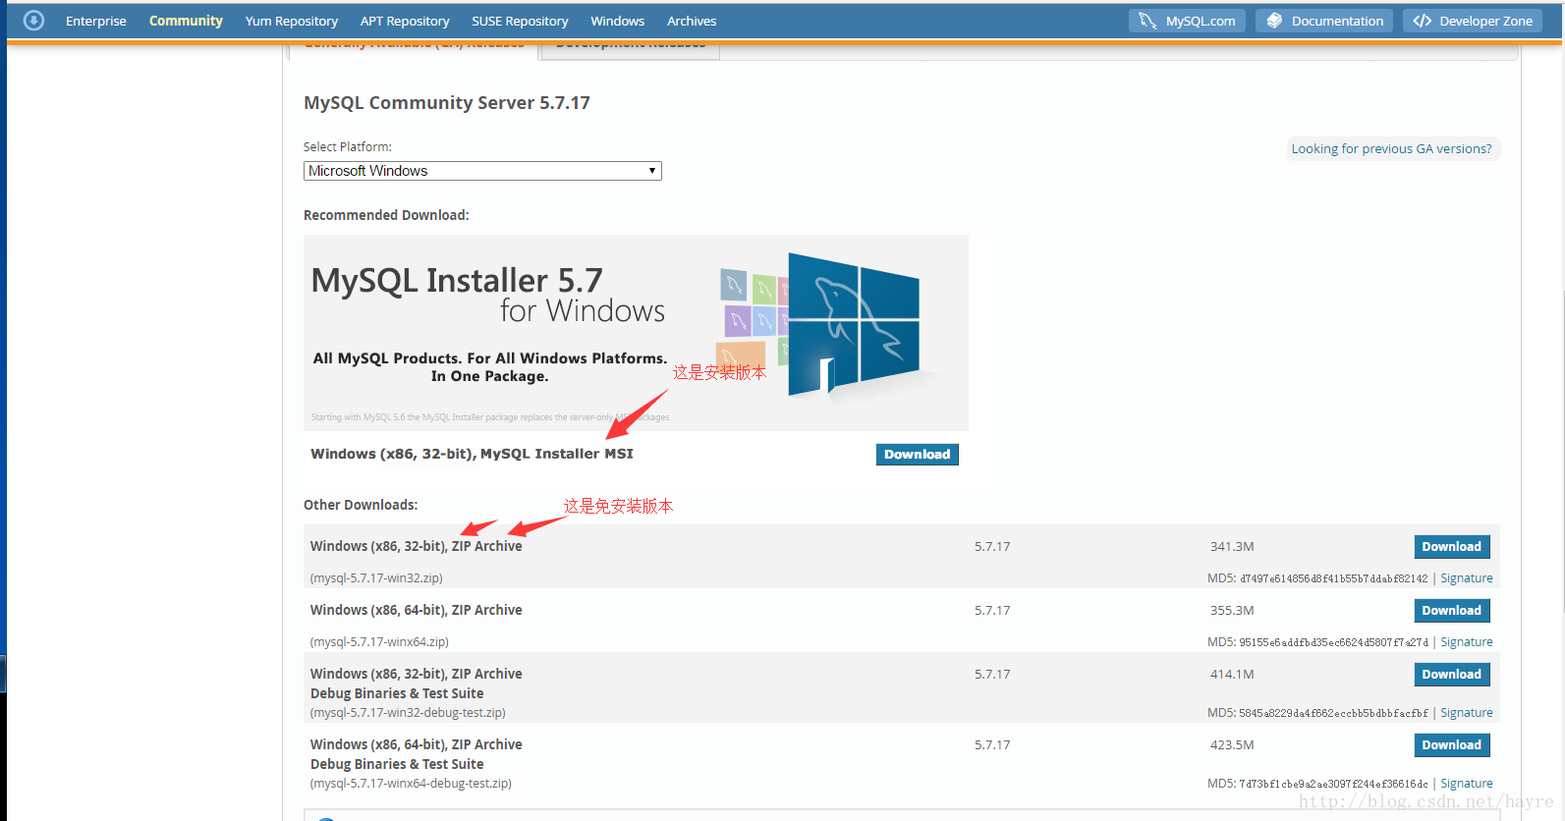Viewport: 1565px width, 821px height.
Task: Download the 64-bit ZIP Archive (355.3M)
Action: (x=1452, y=610)
